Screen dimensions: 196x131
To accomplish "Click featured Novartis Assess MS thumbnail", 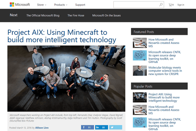I will 140,43.
